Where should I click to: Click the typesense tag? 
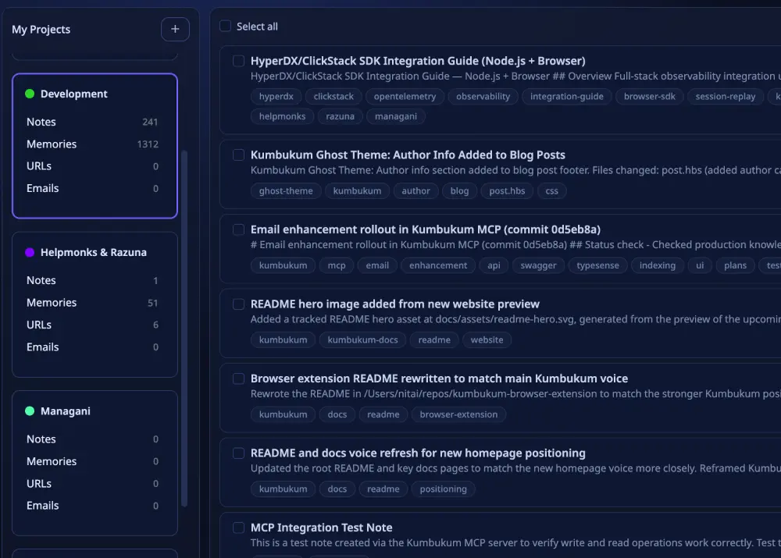pyautogui.click(x=597, y=266)
